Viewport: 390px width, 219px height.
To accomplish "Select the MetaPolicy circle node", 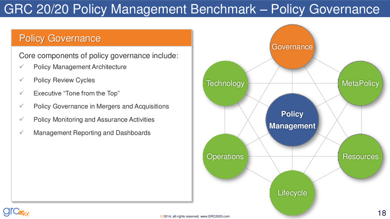I will click(360, 83).
